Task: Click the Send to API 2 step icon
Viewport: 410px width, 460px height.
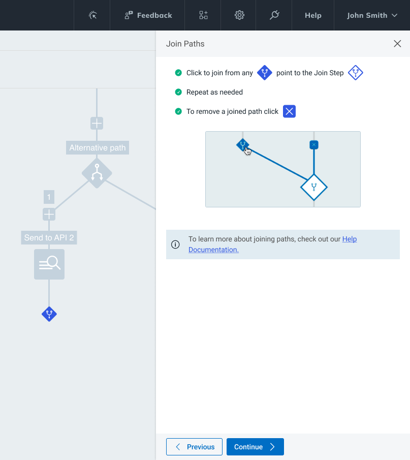Action: tap(49, 264)
